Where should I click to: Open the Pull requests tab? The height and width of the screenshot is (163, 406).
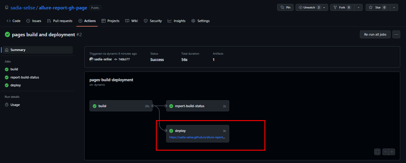(x=60, y=21)
